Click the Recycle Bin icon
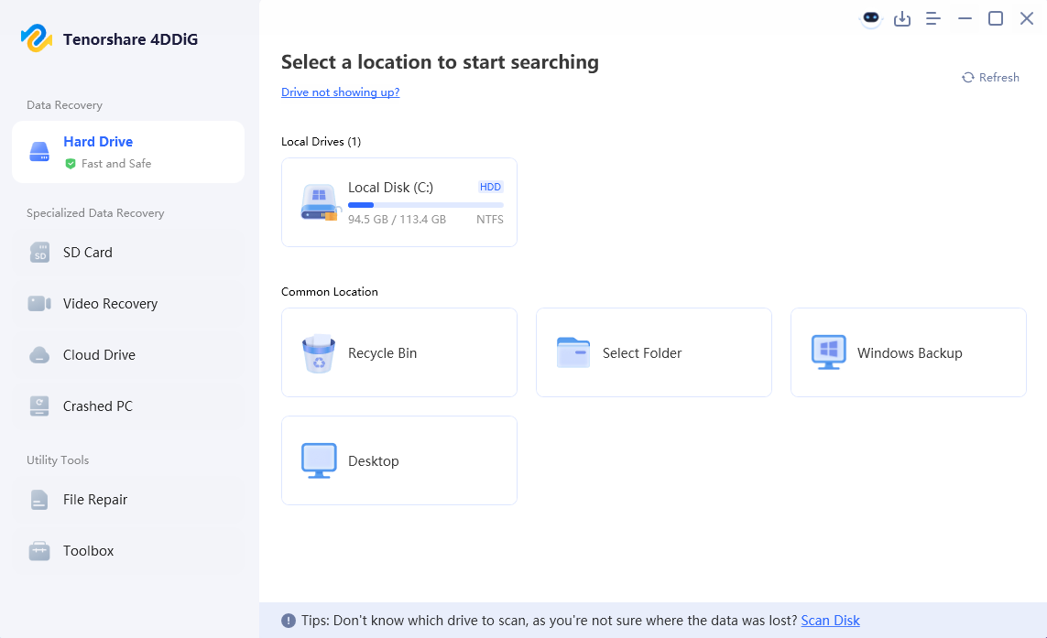Viewport: 1047px width, 638px height. [x=319, y=353]
